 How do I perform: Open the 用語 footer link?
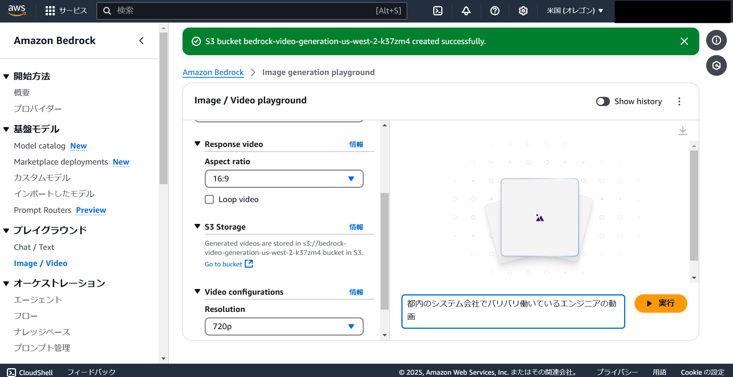tap(659, 372)
